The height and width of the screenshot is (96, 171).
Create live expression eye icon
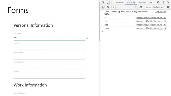point(141,7)
